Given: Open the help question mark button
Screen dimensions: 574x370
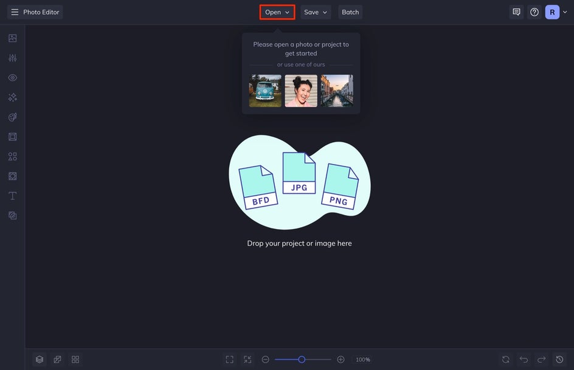Looking at the screenshot, I should tap(534, 12).
